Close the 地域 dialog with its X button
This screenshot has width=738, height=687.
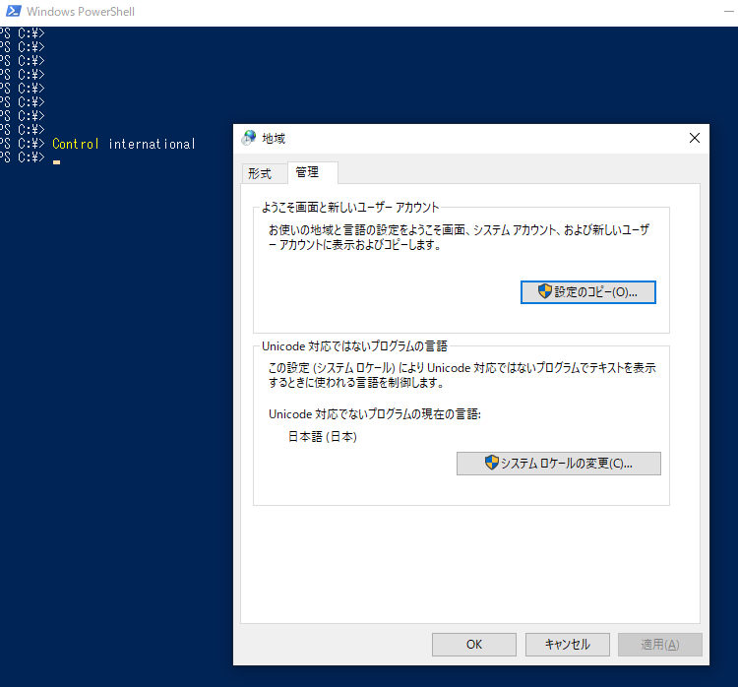click(x=695, y=138)
